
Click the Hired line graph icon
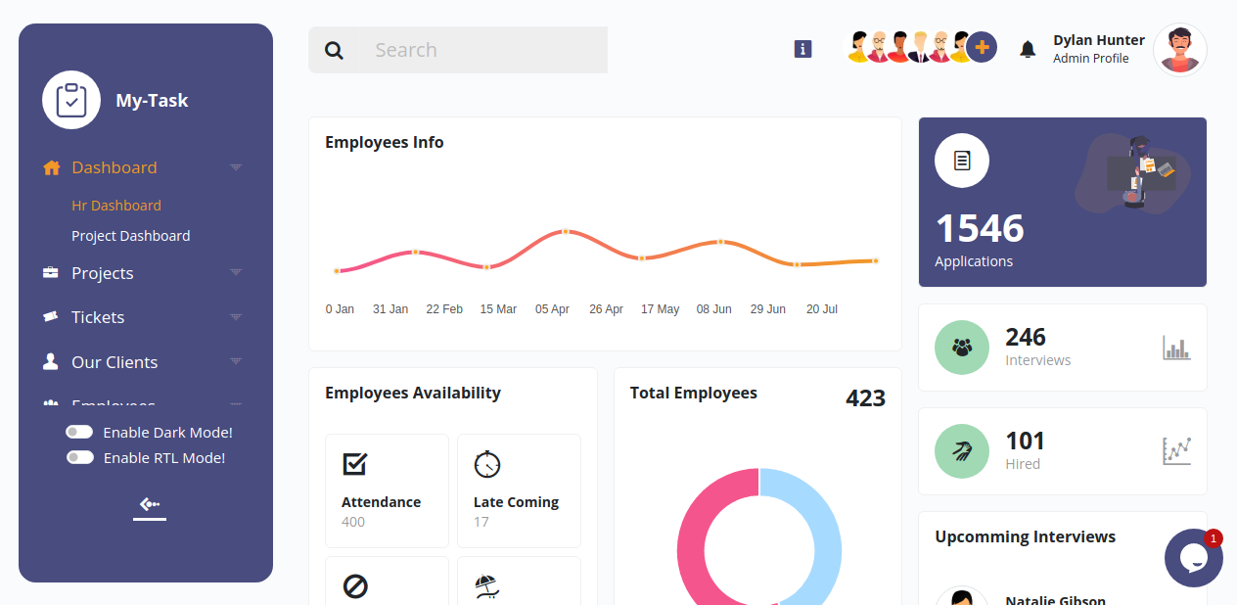tap(1176, 451)
